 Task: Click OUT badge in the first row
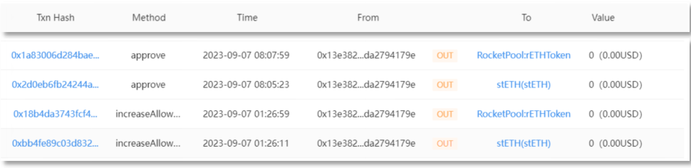coord(445,56)
